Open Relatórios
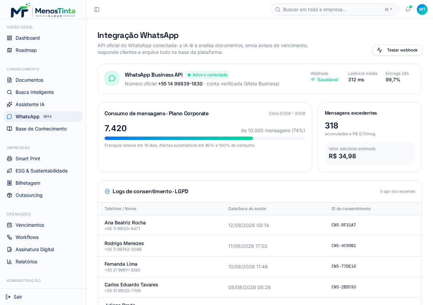 [x=43, y=262]
